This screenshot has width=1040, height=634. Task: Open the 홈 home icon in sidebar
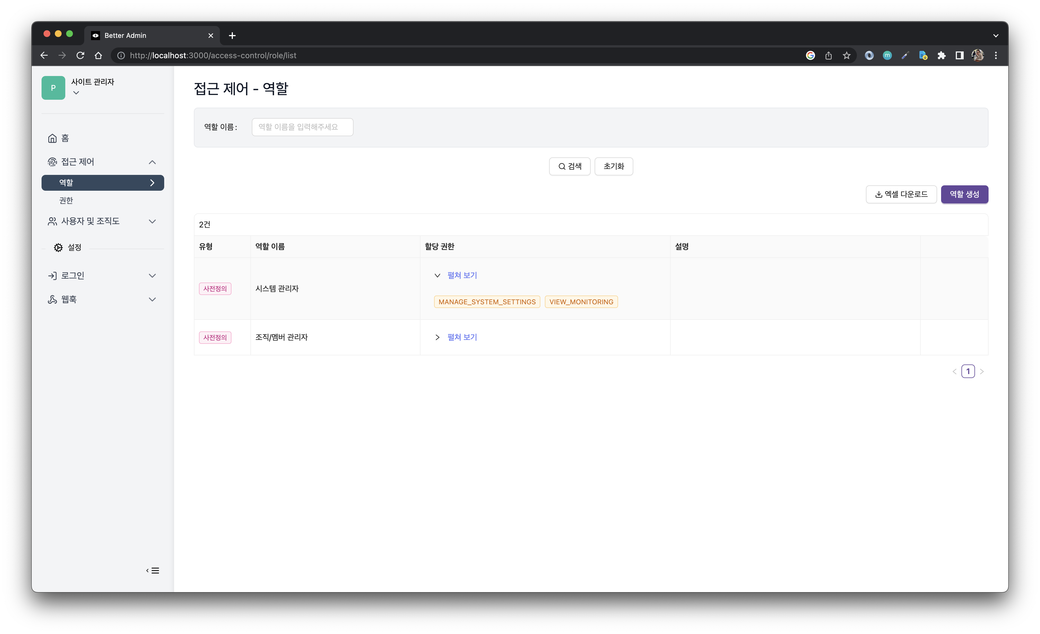[x=52, y=138]
